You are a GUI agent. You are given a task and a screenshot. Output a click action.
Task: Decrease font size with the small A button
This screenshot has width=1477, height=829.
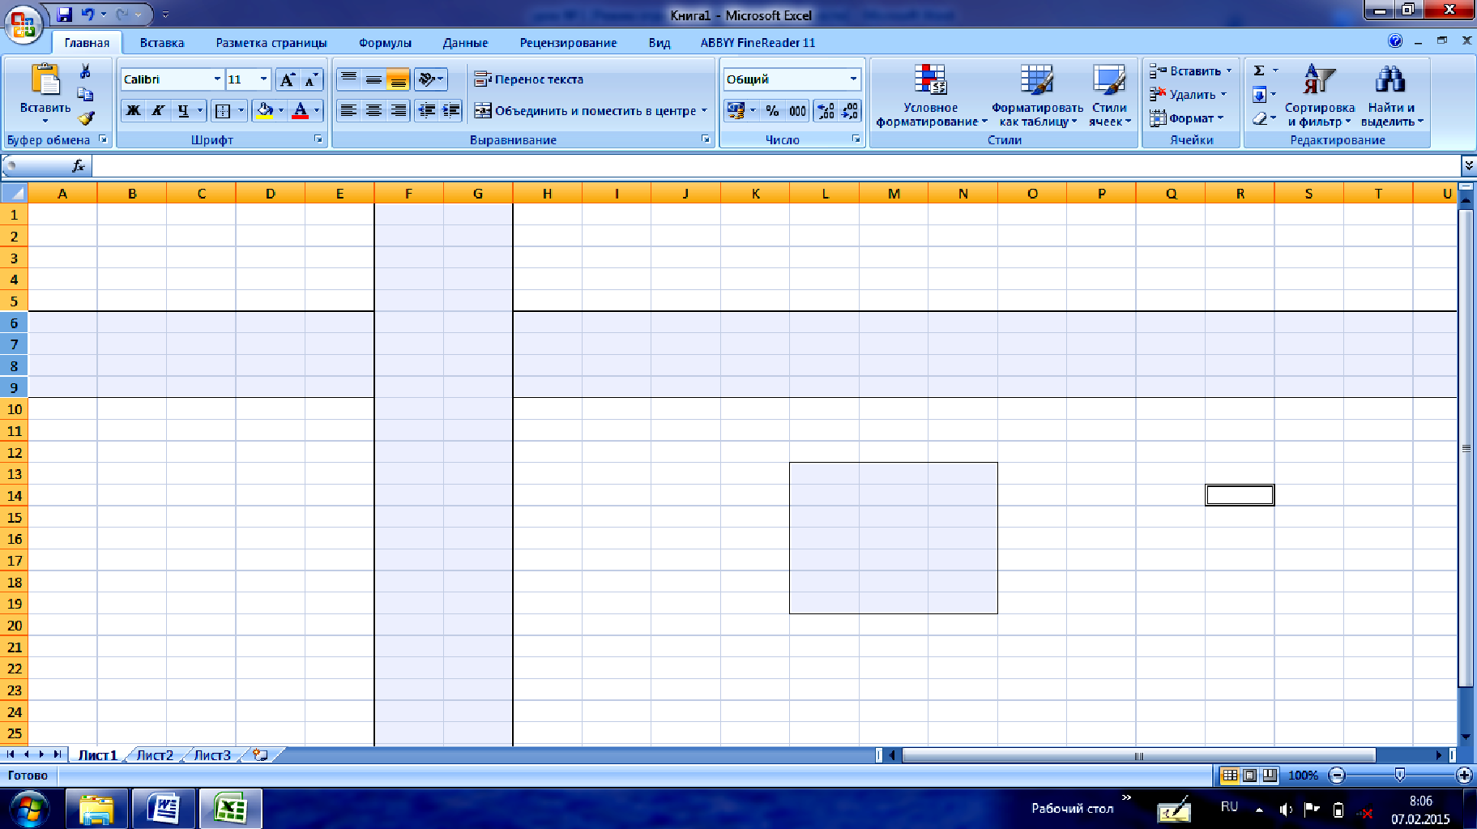(x=311, y=79)
